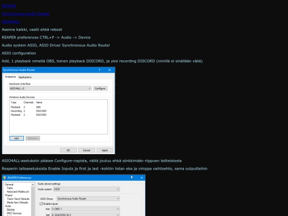Viewport: 288px width, 216px height.
Task: Click the help question mark in Synchronous Audio Router
Action: [99, 70]
